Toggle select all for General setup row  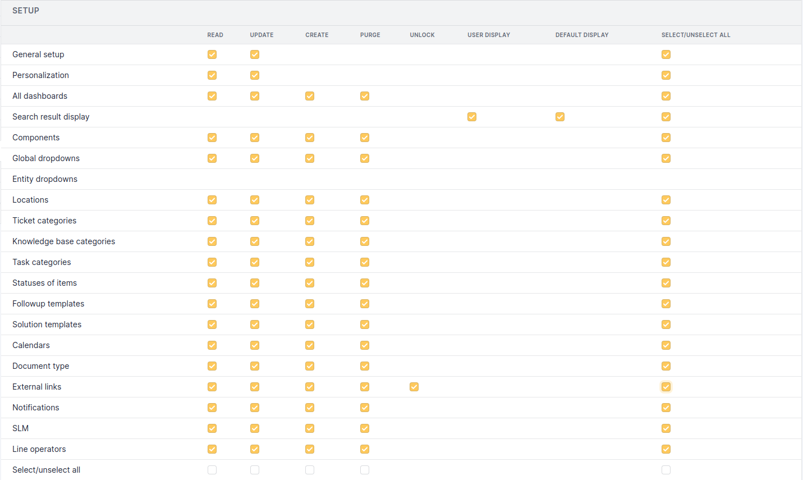pyautogui.click(x=666, y=54)
